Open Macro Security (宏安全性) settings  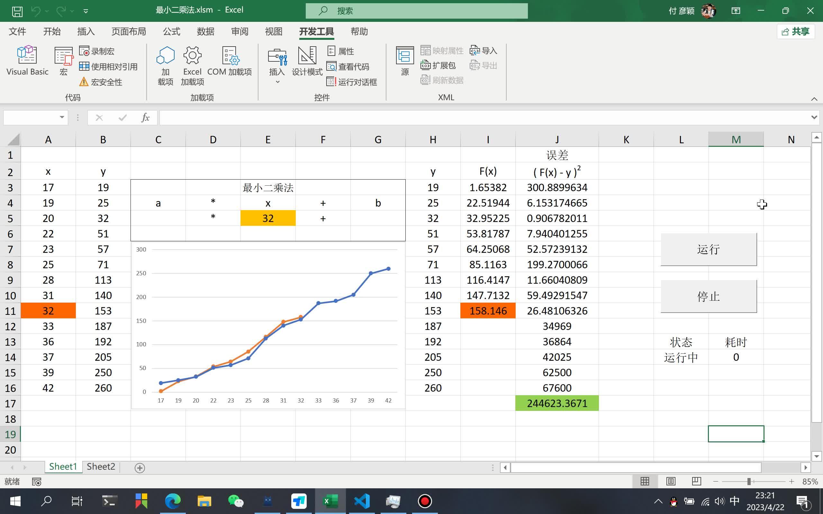pyautogui.click(x=101, y=82)
